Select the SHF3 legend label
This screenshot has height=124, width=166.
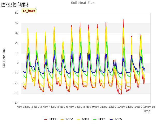click(x=86, y=119)
